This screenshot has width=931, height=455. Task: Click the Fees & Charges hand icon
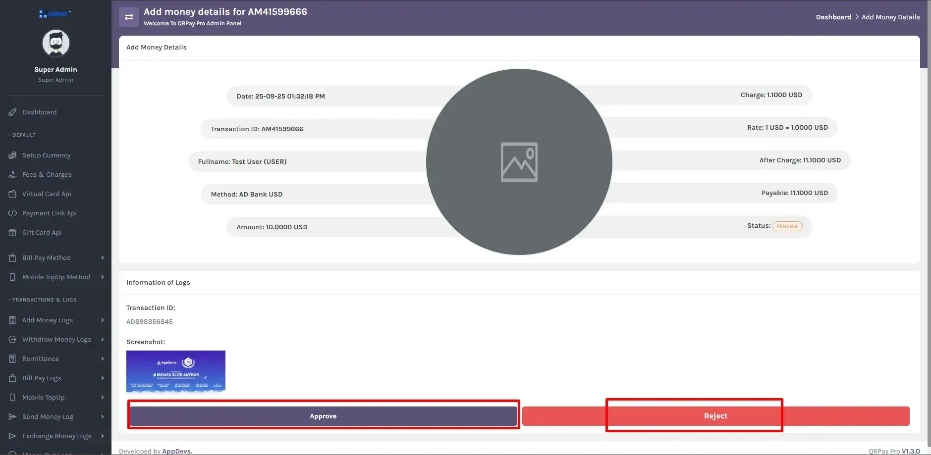point(12,175)
